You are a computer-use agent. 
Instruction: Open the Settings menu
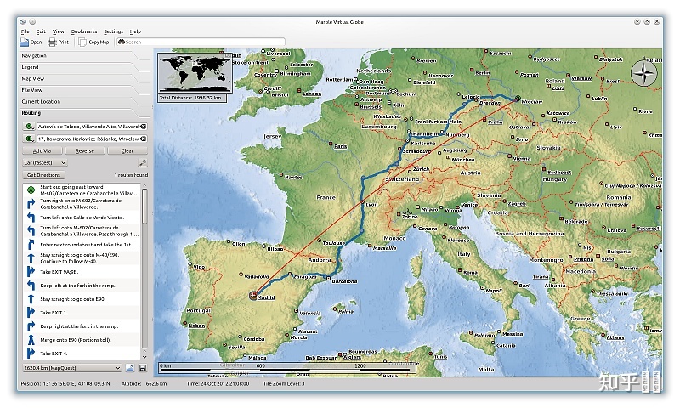coord(114,31)
